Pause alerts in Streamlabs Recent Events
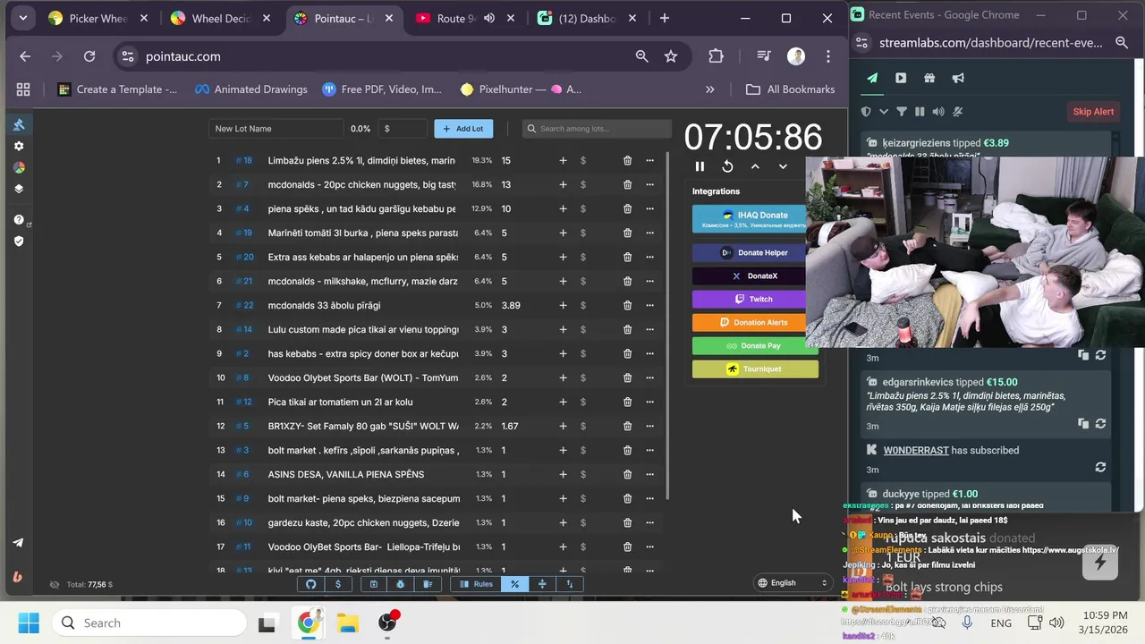Image resolution: width=1145 pixels, height=644 pixels. (920, 112)
